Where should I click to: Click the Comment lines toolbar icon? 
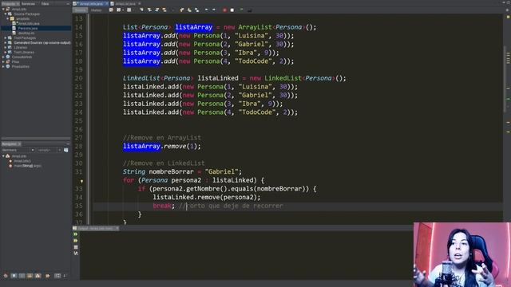pyautogui.click(x=241, y=10)
